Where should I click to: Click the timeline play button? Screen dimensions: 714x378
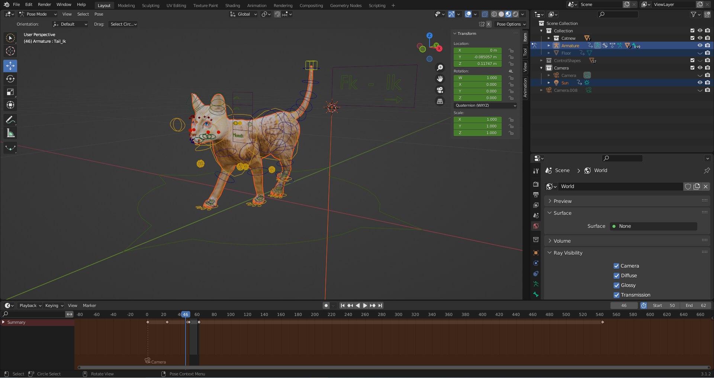click(x=365, y=306)
